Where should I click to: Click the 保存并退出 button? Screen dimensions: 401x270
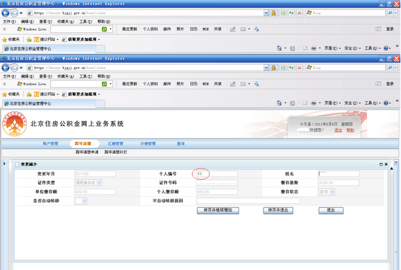click(278, 210)
